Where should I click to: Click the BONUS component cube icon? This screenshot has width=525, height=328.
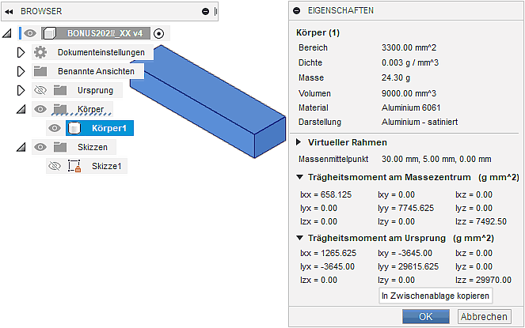(x=50, y=33)
